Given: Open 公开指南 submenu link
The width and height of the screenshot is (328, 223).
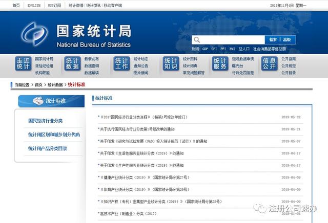Looking at the screenshot, I should click(x=289, y=59).
